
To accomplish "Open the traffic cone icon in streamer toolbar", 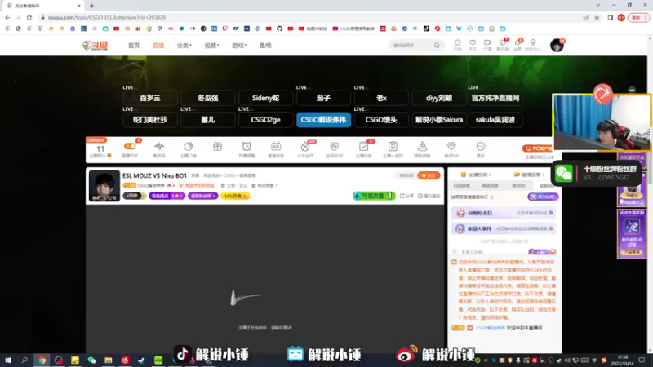I will tap(422, 147).
